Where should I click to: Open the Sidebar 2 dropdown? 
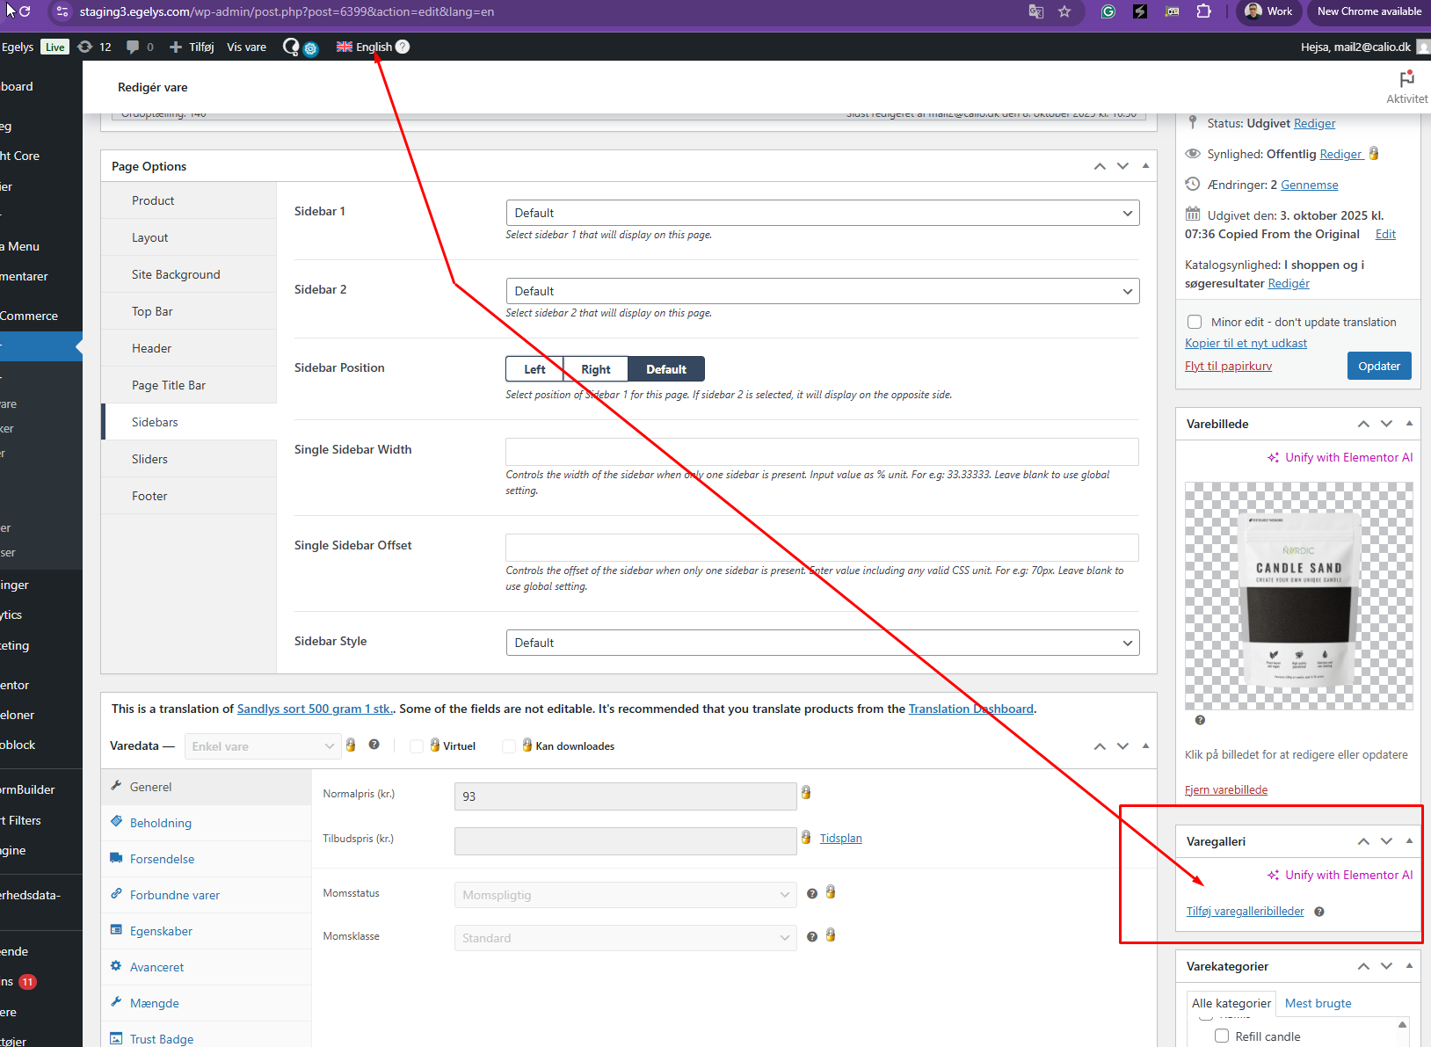click(x=823, y=291)
